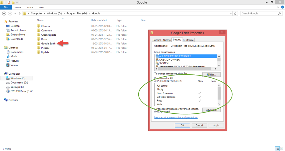285x151 pixels.
Task: Select the Update folder icon
Action: (39, 52)
